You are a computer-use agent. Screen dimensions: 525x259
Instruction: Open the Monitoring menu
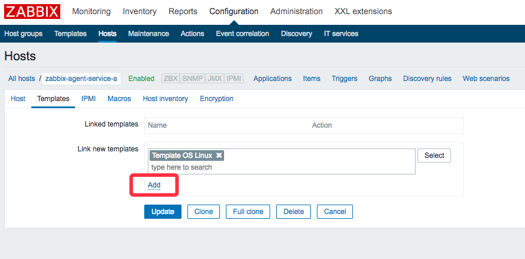point(92,11)
